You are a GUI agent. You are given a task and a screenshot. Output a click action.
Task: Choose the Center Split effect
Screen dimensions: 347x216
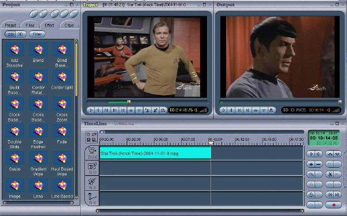coord(62,80)
